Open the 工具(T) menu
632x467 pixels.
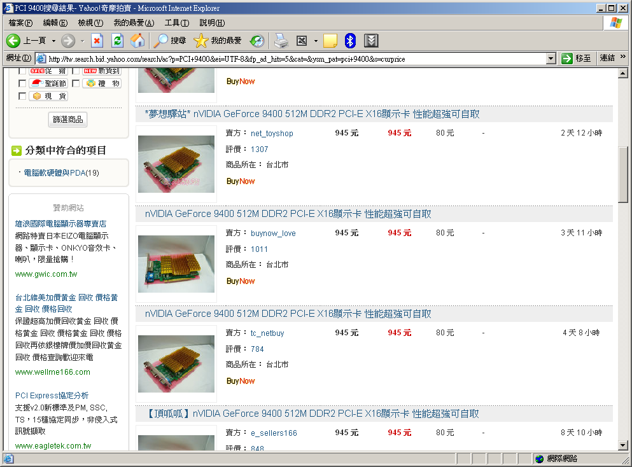176,23
